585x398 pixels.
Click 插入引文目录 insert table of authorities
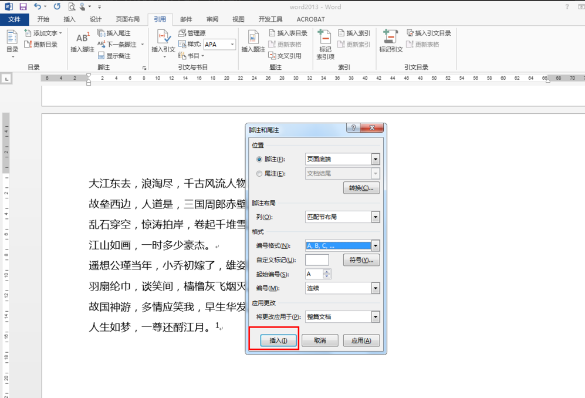[x=429, y=33]
